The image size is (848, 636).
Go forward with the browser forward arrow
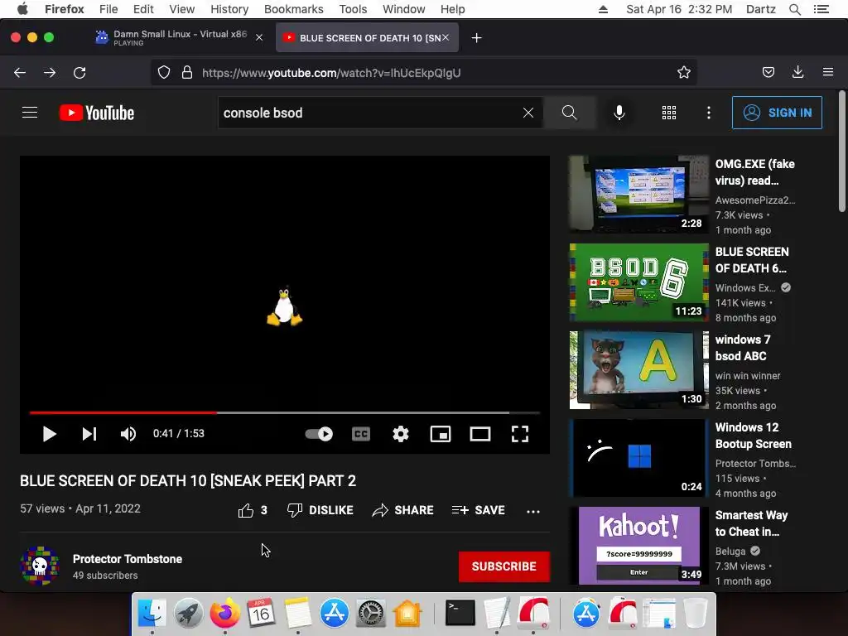[x=50, y=73]
